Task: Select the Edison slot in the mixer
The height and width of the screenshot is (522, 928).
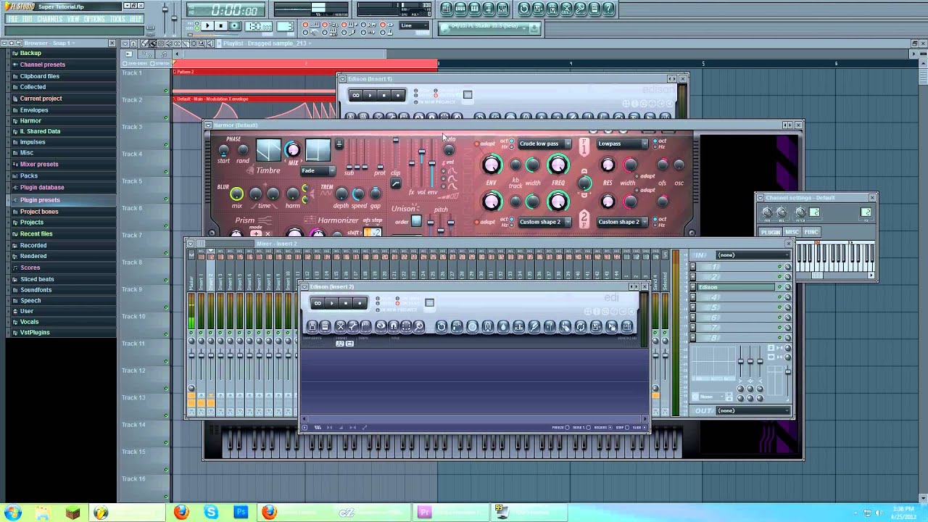Action: tap(735, 287)
